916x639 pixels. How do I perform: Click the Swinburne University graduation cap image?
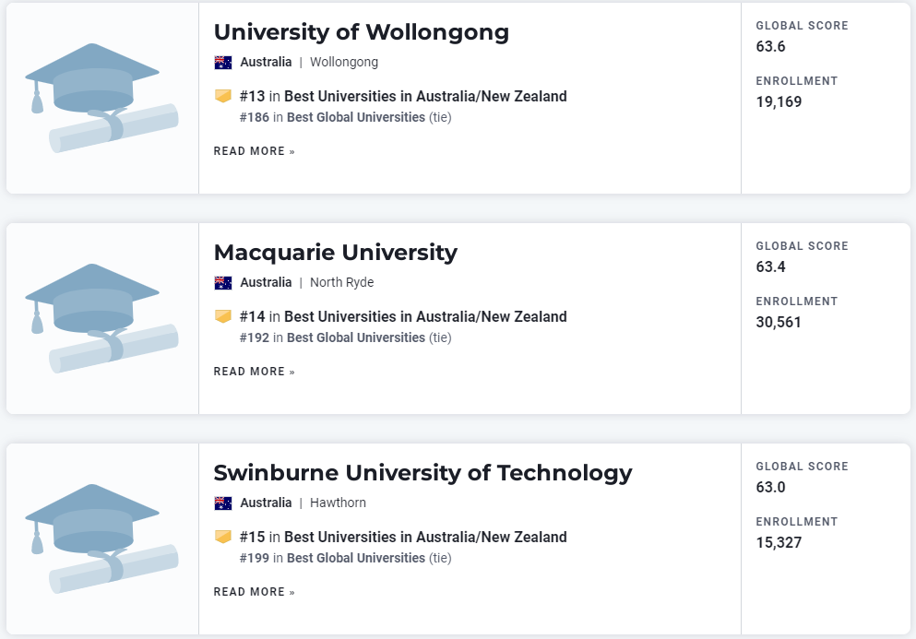(101, 538)
